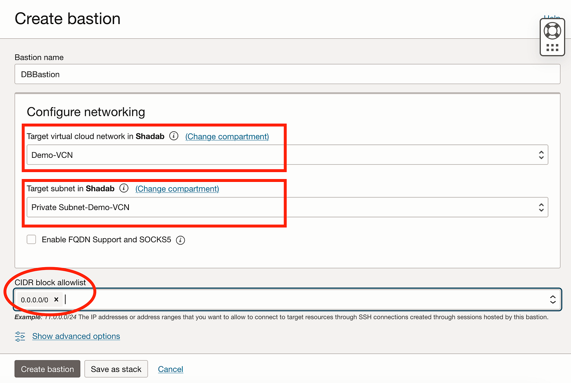Show advanced options
Image resolution: width=571 pixels, height=383 pixels.
(x=76, y=336)
